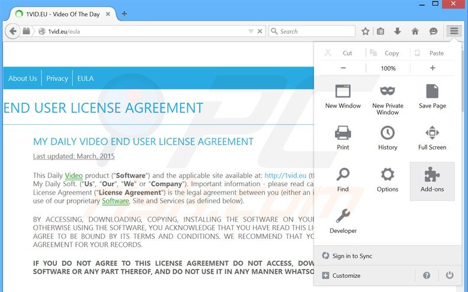This screenshot has width=468, height=292.
Task: Open the History panel
Action: point(387,138)
